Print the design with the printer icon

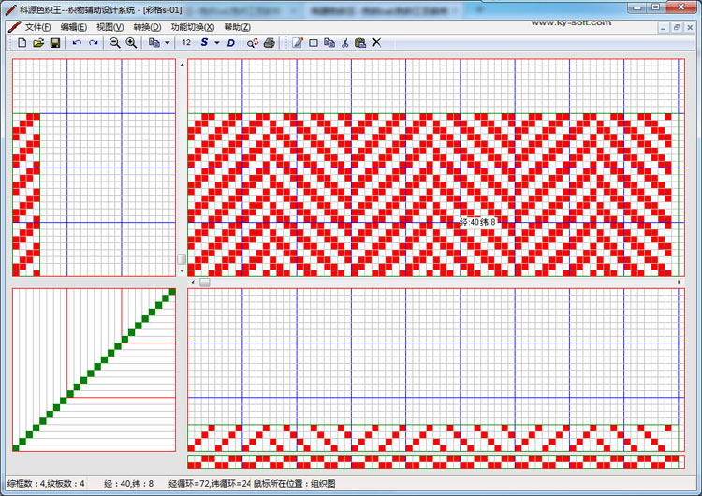coord(269,43)
